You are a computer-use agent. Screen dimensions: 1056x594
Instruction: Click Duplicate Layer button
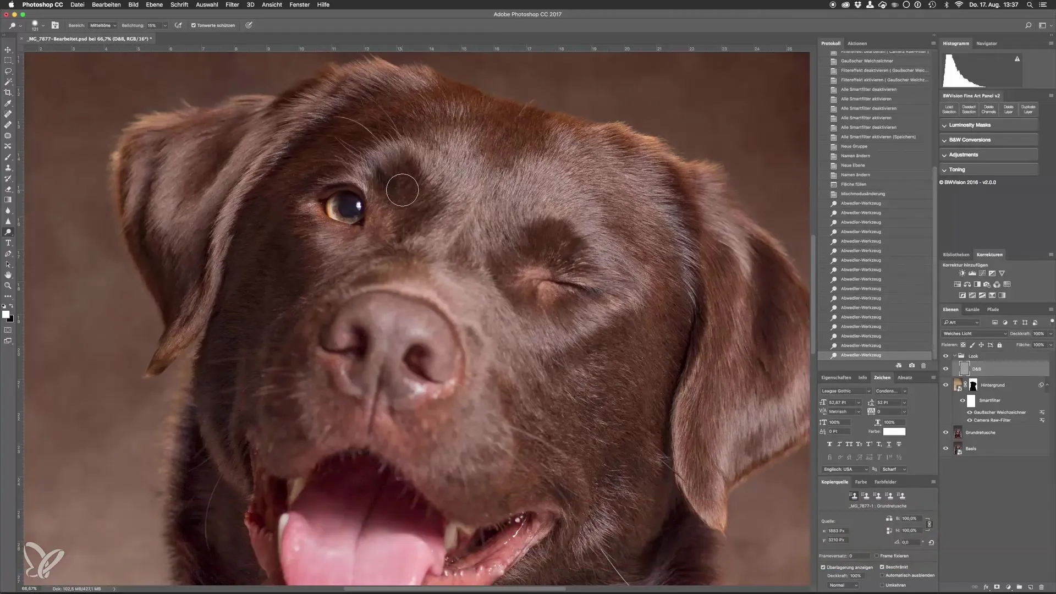point(1028,109)
